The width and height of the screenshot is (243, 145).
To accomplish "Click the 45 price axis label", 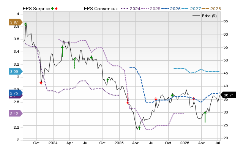I will coord(226,73).
